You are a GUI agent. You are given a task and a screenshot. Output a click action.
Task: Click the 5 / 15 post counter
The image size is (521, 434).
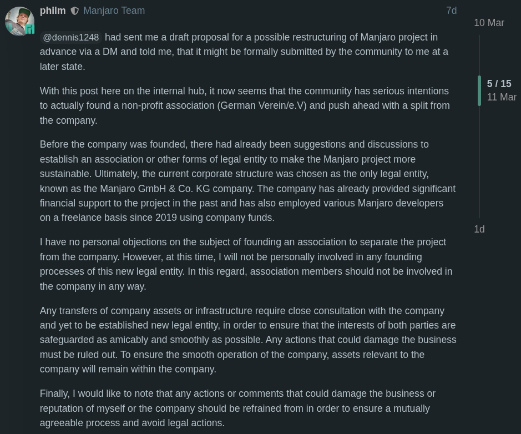point(499,83)
